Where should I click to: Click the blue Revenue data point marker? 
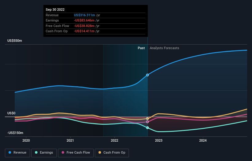[x=147, y=75]
